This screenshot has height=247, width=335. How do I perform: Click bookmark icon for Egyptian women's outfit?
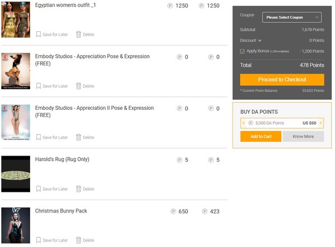click(x=39, y=35)
